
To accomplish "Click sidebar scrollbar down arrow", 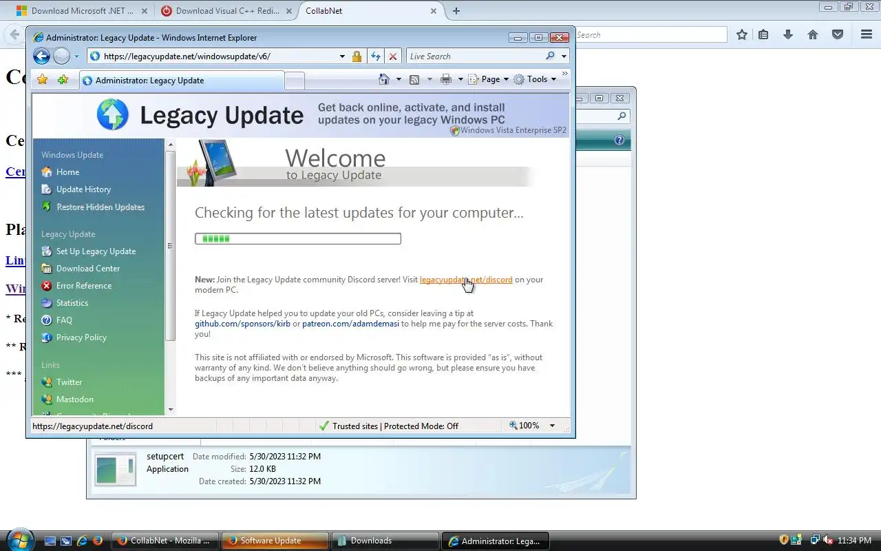I will [171, 410].
